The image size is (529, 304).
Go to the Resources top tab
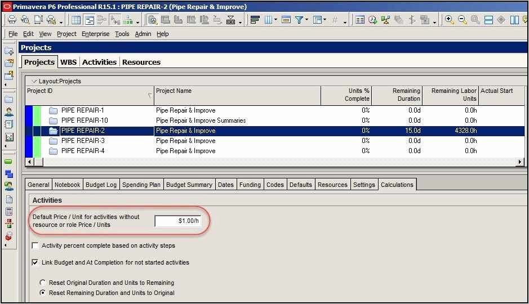click(141, 62)
